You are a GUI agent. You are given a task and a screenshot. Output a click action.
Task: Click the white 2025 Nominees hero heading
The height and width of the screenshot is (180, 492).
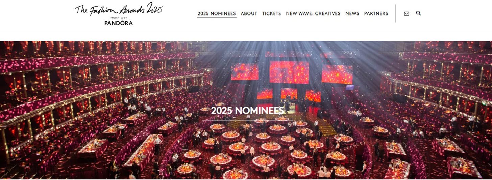pyautogui.click(x=247, y=111)
